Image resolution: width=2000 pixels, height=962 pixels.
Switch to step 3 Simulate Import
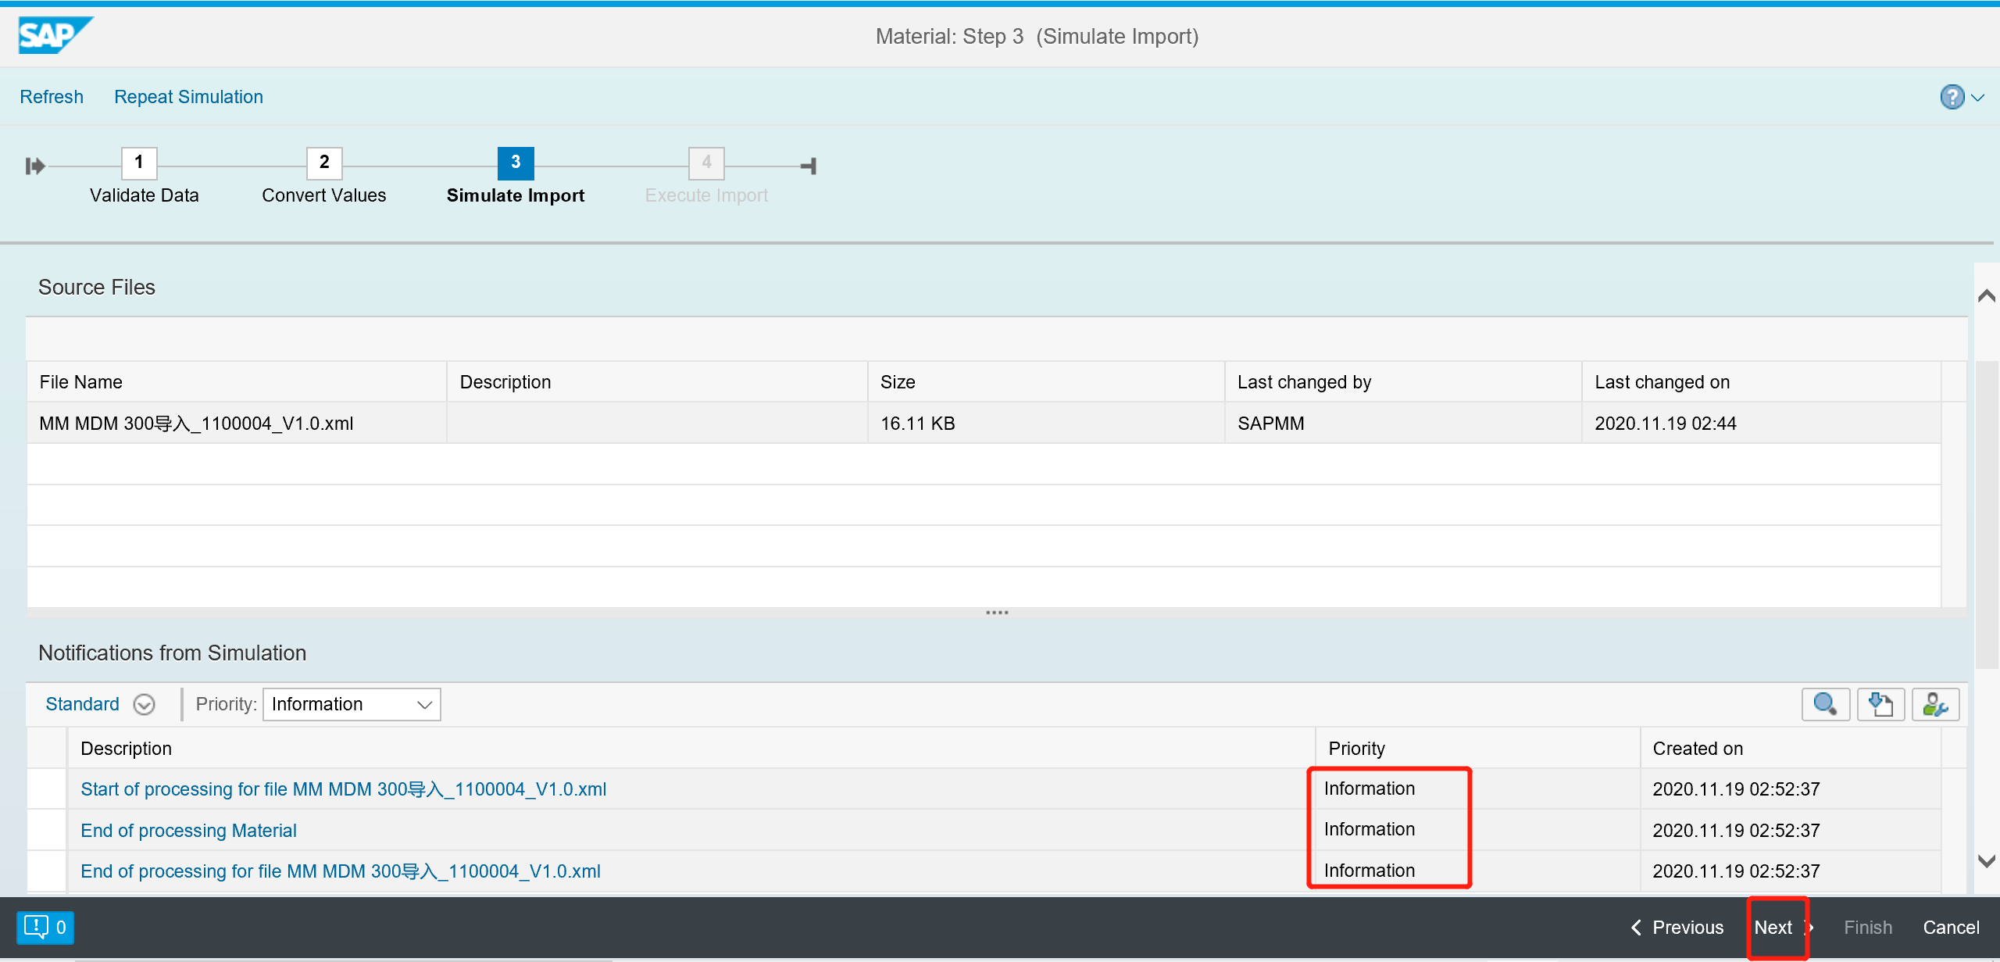(515, 163)
